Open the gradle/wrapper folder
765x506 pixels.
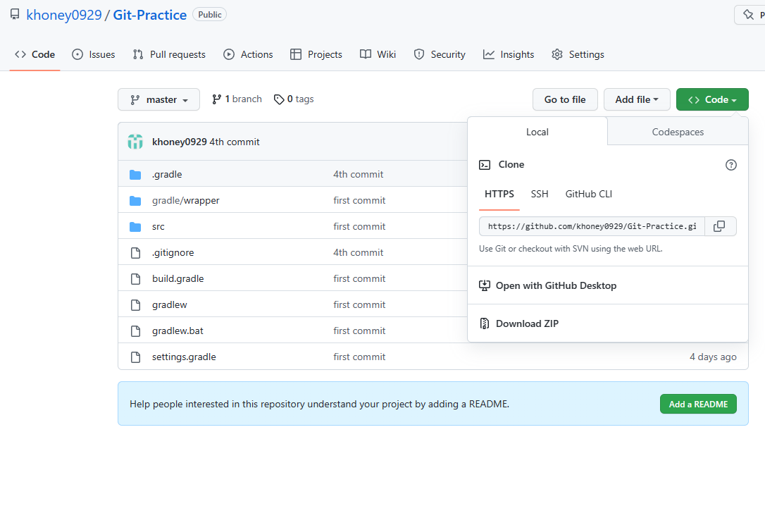pos(185,200)
